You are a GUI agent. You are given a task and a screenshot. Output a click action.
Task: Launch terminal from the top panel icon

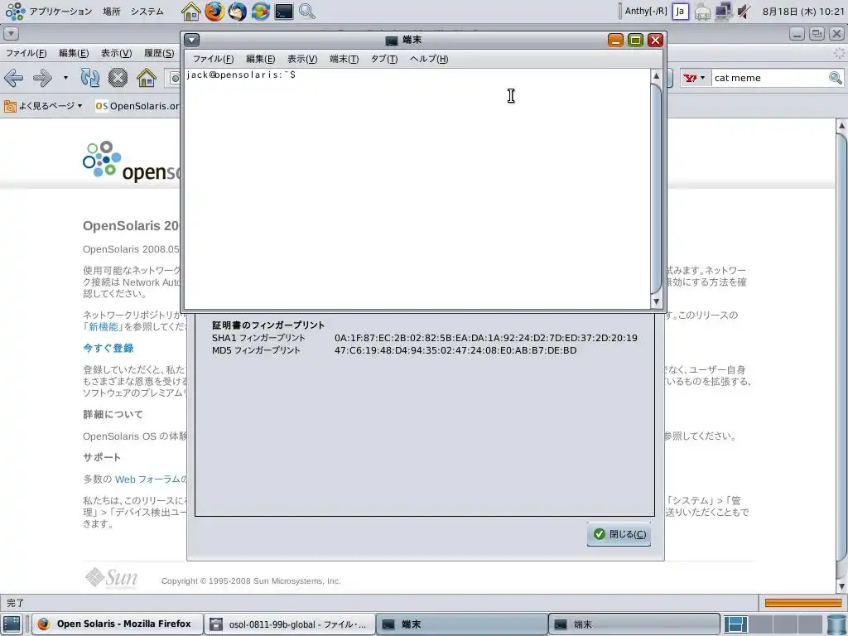pyautogui.click(x=283, y=11)
